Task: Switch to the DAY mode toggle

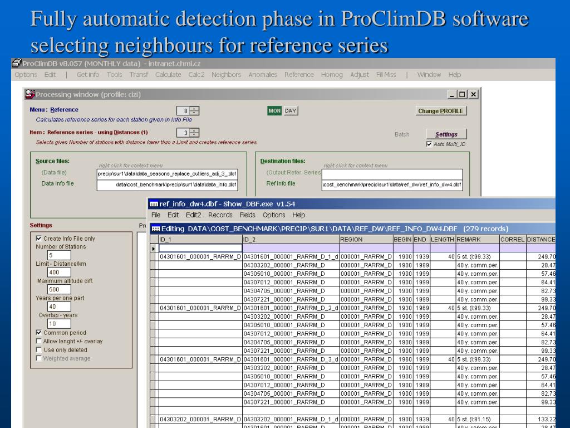Action: point(291,111)
